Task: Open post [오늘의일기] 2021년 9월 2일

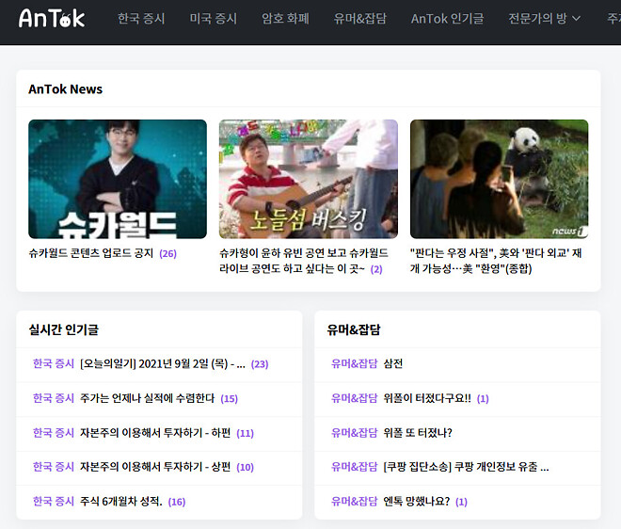Action: coord(163,363)
